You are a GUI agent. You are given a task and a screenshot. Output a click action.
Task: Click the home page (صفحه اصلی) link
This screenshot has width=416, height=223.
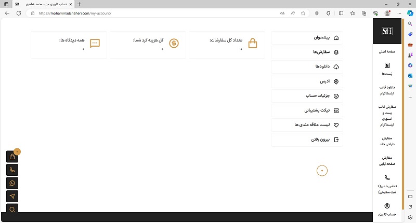click(x=387, y=52)
